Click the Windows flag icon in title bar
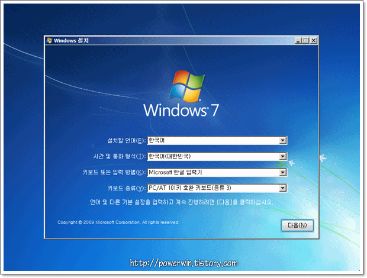This screenshot has height=278, width=367. [49, 40]
